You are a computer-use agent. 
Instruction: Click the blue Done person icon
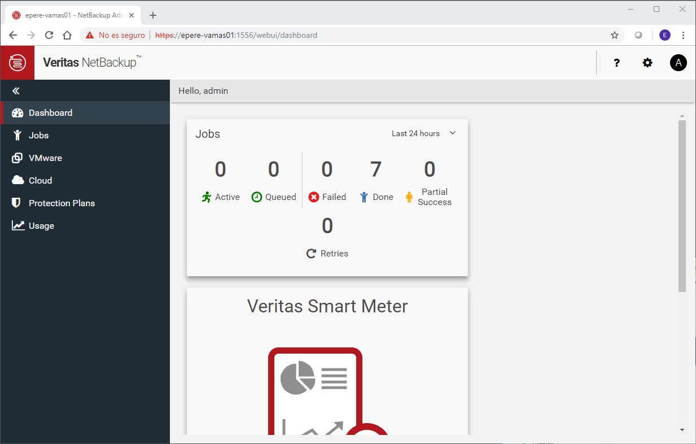[364, 197]
